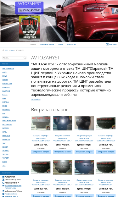
Task: Select HONDA category link
Action: click(6, 102)
